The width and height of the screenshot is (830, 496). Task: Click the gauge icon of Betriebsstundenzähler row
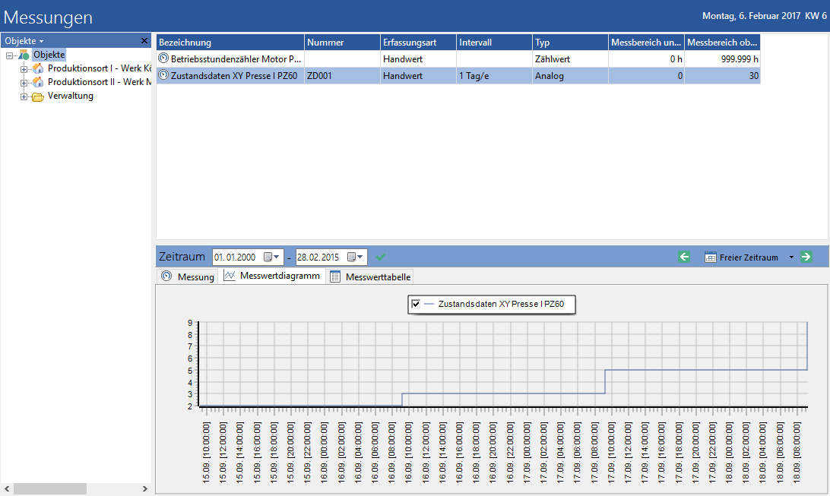click(x=163, y=58)
